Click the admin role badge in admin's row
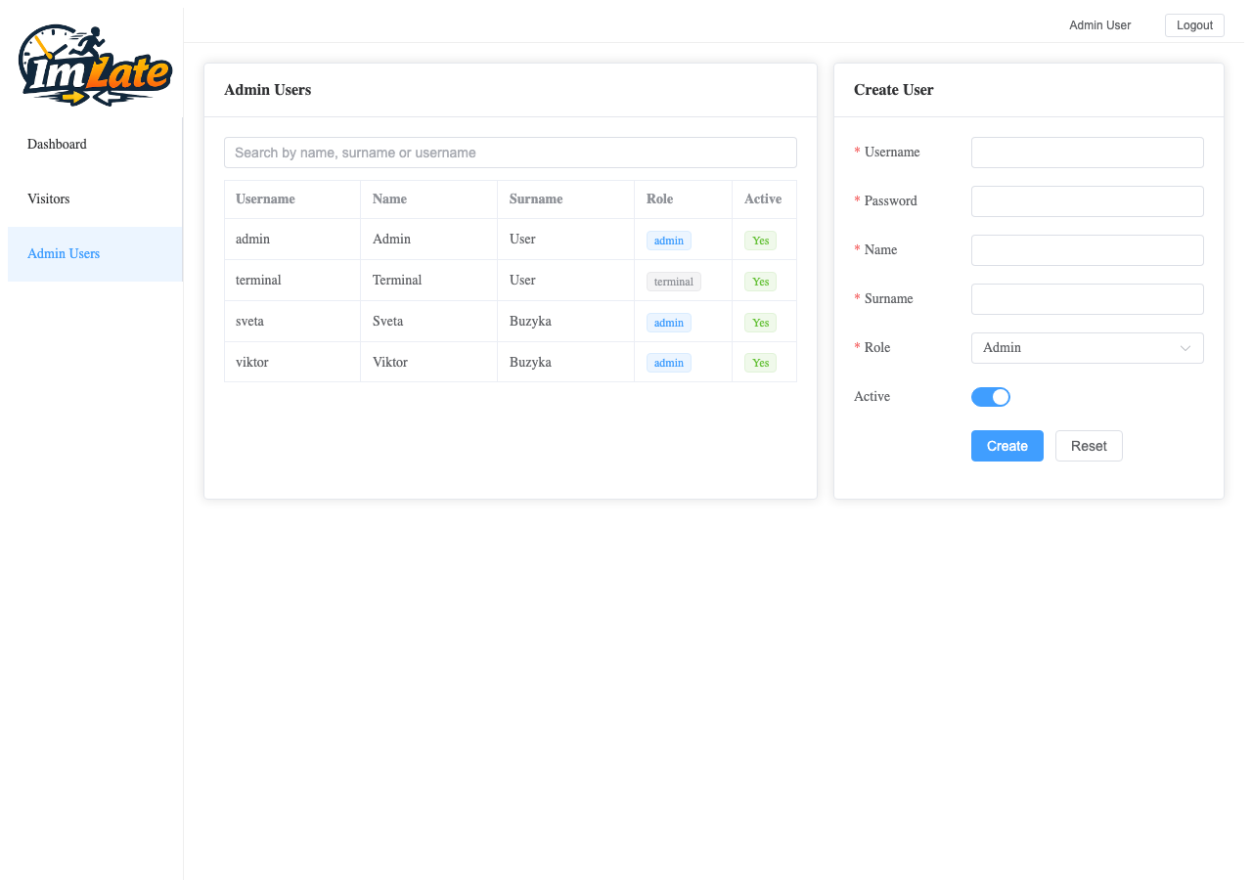 [x=668, y=240]
